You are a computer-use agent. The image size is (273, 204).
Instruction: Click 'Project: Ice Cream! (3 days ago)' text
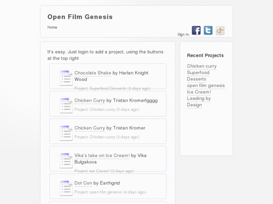tap(104, 171)
